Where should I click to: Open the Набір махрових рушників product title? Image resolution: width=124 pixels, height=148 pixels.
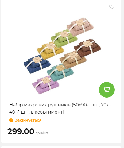coord(60,108)
